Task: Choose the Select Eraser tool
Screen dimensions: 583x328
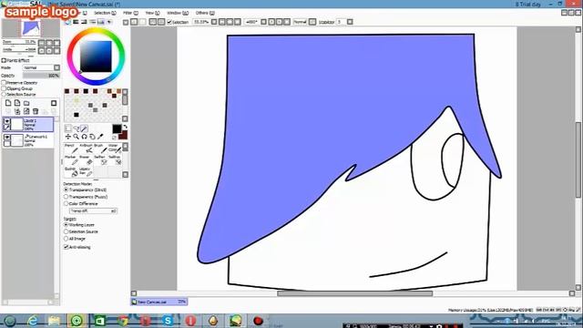Action: 115,160
